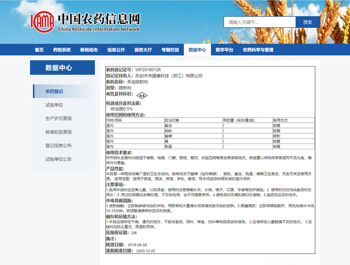Click the 中国农药信息网 site title
350x265 pixels.
[x=99, y=19]
